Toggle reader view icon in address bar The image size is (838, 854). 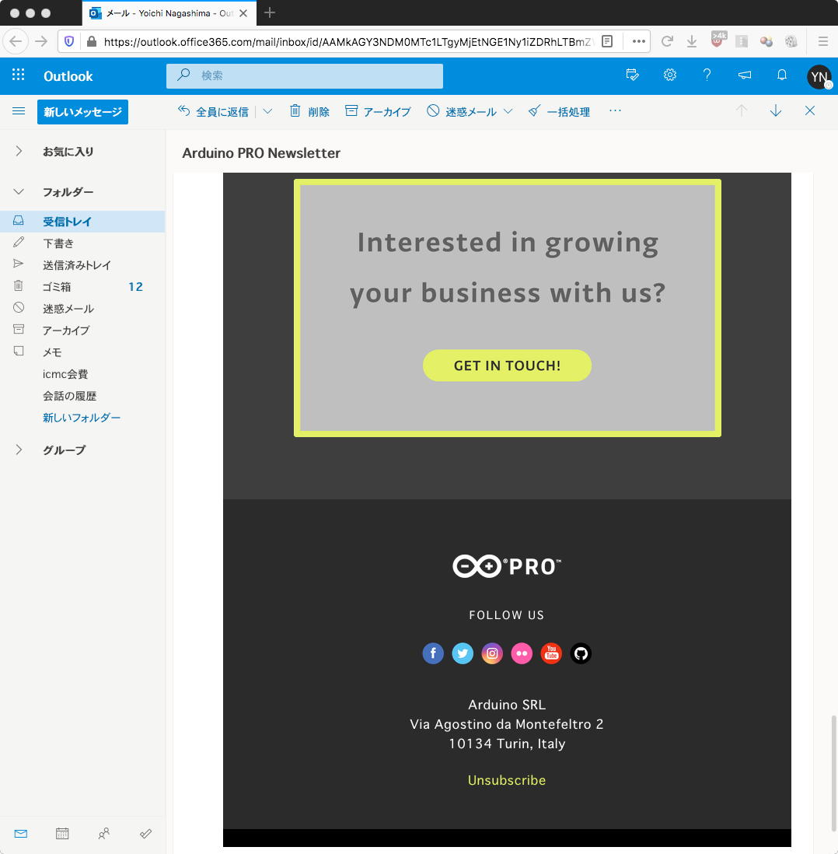[607, 41]
